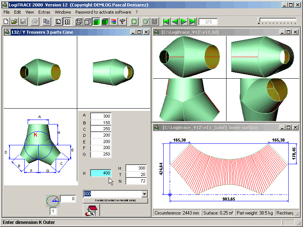The image size is (303, 227).
Task: Click the red-green-blue wavy layers icon
Action: coord(114,22)
